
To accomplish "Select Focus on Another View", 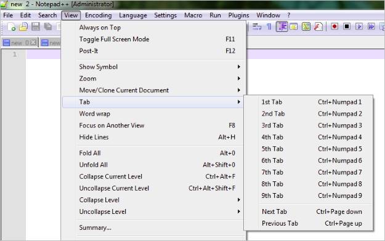I will click(x=153, y=125).
